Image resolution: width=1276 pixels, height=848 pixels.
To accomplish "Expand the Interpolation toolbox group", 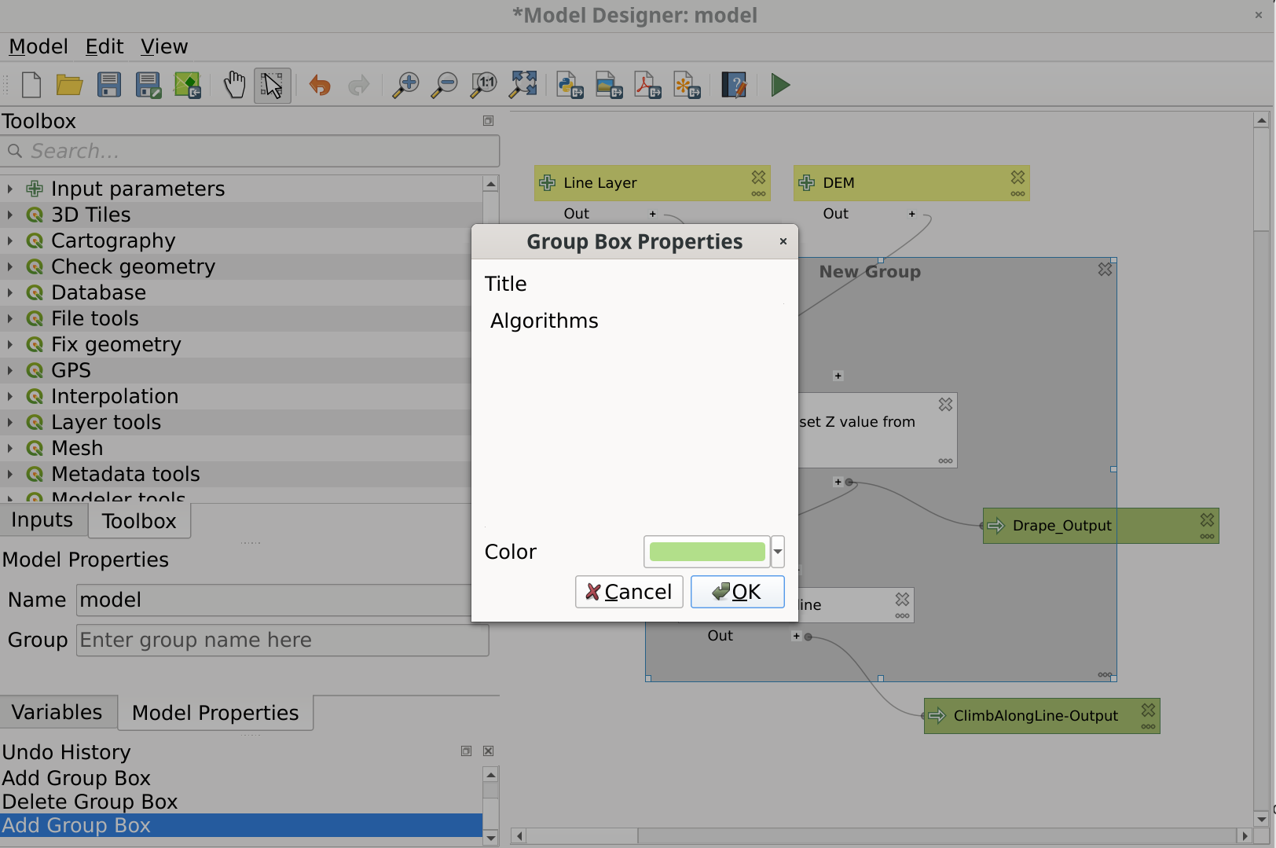I will (x=9, y=397).
